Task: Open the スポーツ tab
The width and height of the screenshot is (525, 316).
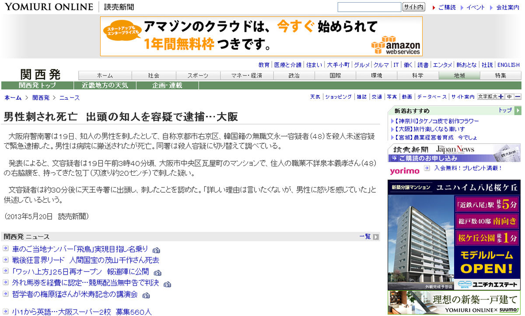Action: (198, 75)
